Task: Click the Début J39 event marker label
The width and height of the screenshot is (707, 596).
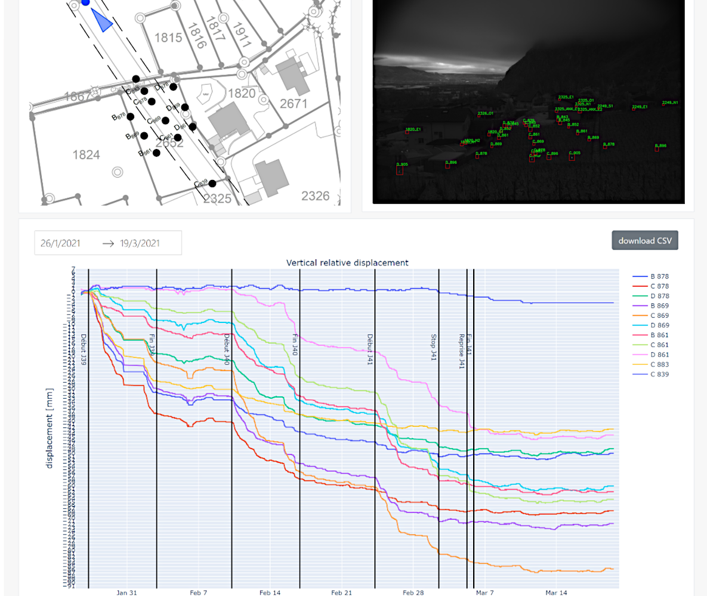Action: (84, 350)
